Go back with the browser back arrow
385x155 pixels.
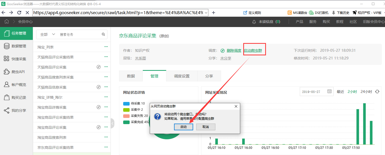[x=4, y=12]
